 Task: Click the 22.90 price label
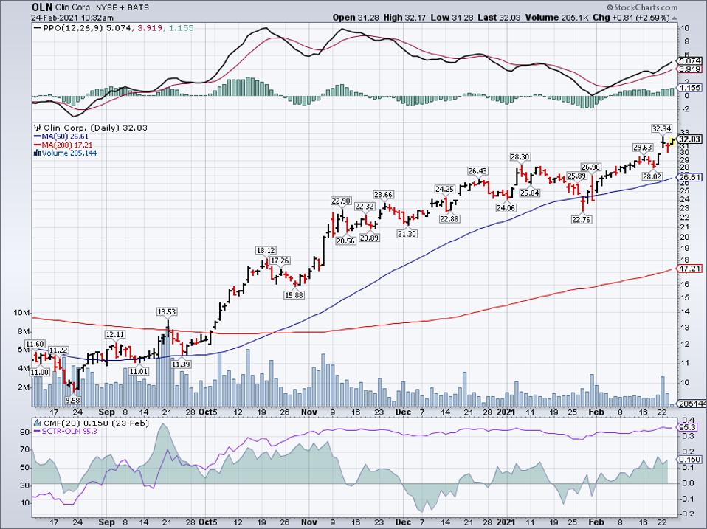tap(341, 201)
